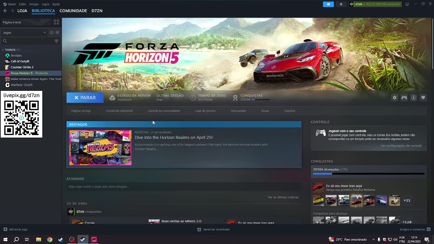
Task: Open Suporte link
Action: pos(290,111)
